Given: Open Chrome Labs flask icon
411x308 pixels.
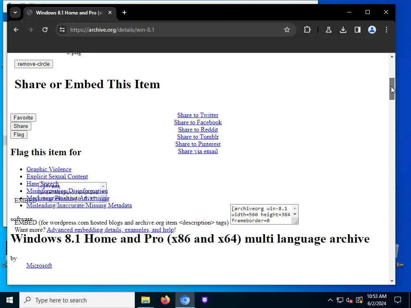Looking at the screenshot, I should [x=328, y=30].
